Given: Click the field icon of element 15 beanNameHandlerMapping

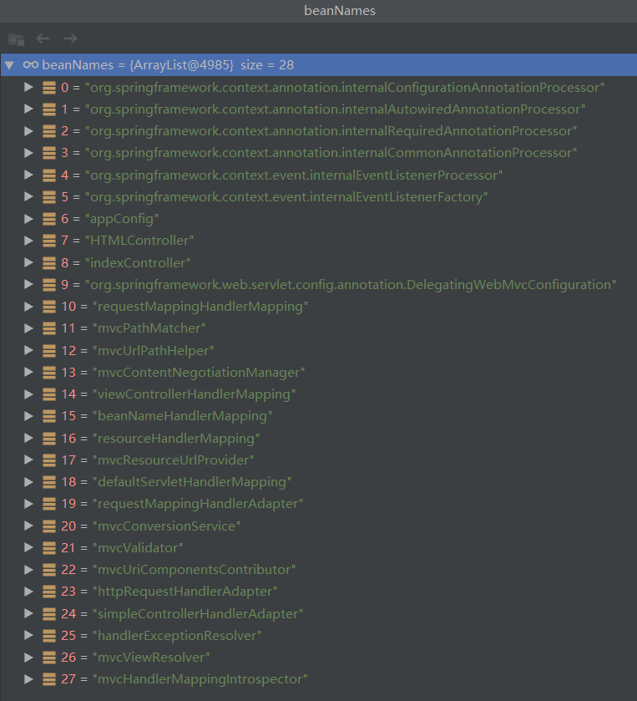Looking at the screenshot, I should click(x=48, y=416).
